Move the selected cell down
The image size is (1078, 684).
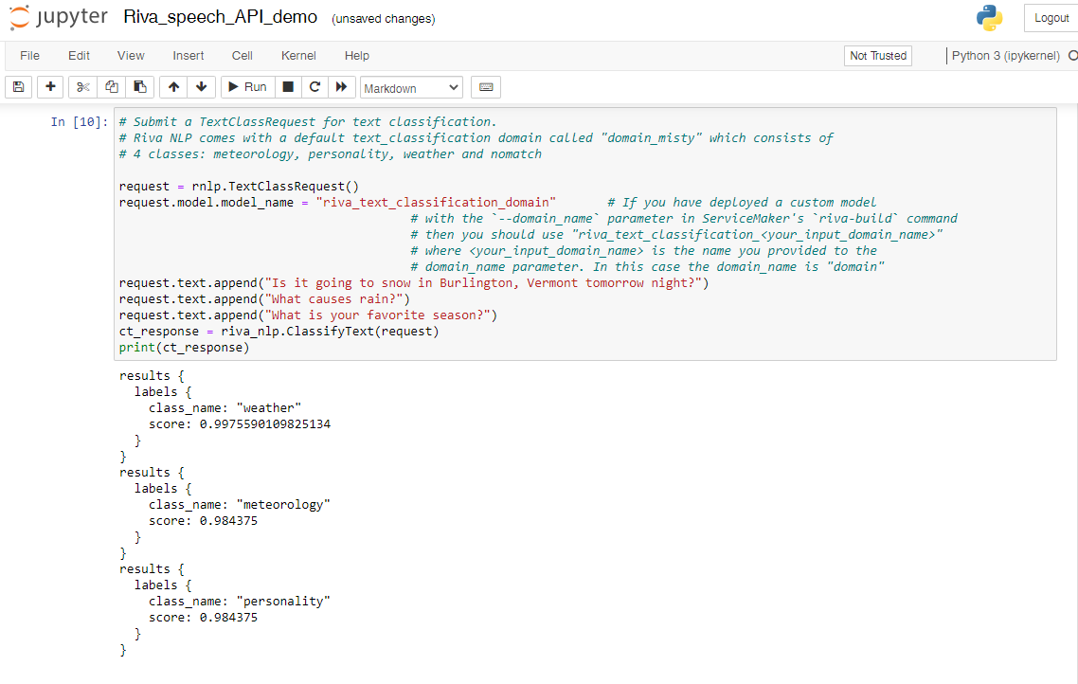click(202, 87)
